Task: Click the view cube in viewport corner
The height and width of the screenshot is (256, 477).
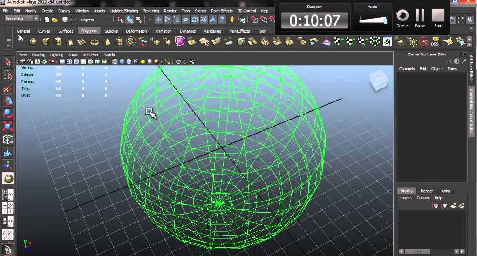Action: (378, 80)
